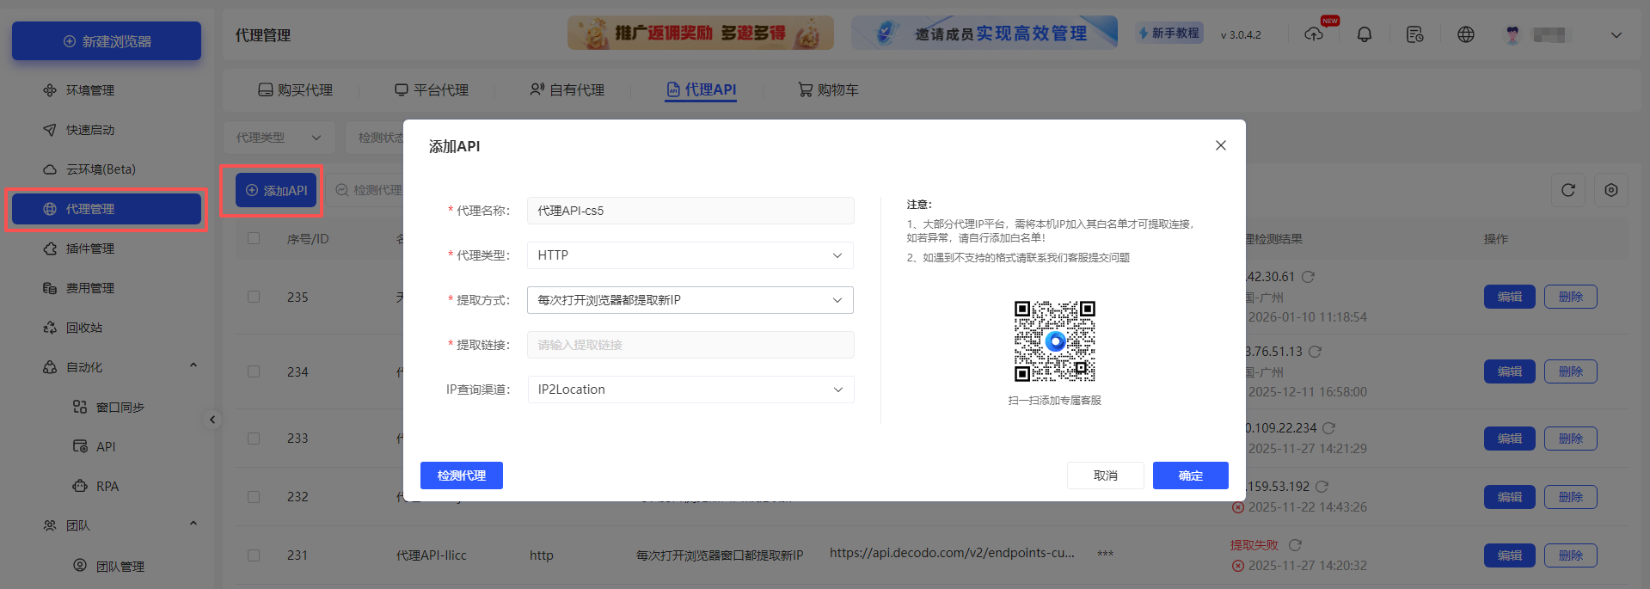Viewport: 1650px width, 589px height.
Task: Open 团队管理 in the sidebar
Action: [x=120, y=566]
